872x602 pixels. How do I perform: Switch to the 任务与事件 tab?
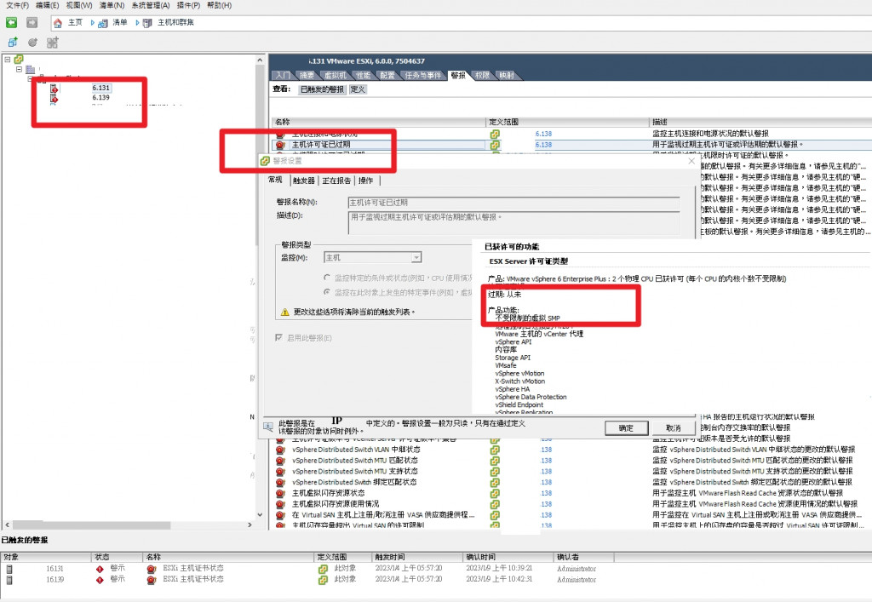pyautogui.click(x=422, y=76)
